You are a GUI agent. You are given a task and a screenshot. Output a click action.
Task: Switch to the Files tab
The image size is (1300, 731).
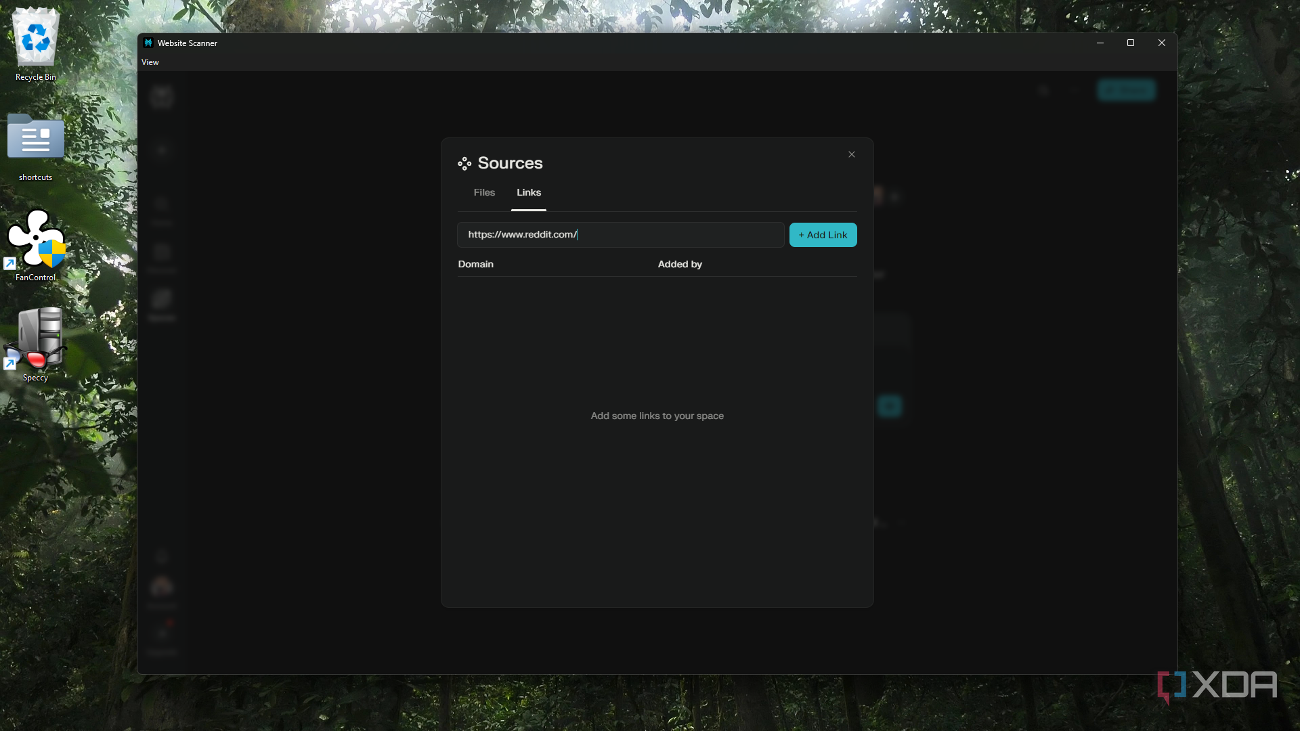484,193
